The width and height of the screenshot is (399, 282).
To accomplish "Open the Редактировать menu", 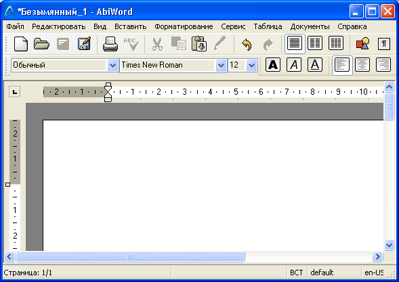I will click(x=58, y=26).
